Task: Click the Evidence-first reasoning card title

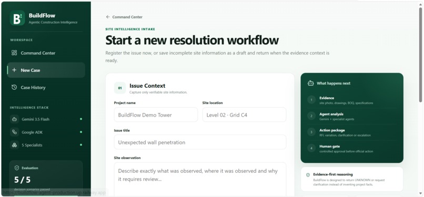Action: click(333, 174)
